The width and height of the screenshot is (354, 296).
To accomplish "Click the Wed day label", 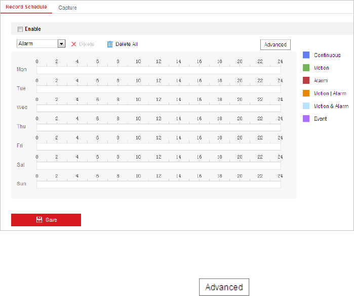I will (22, 108).
